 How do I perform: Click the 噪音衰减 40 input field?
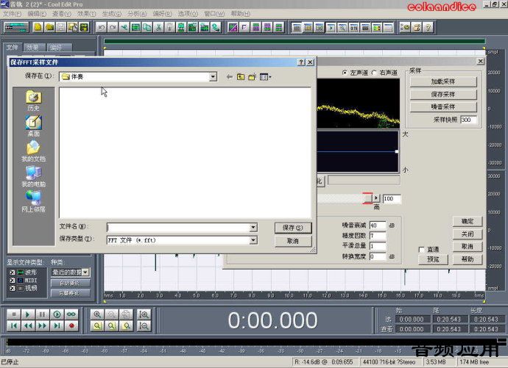click(378, 226)
